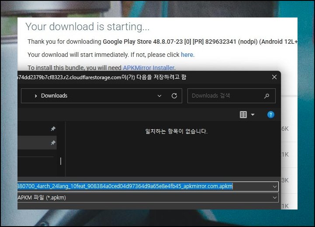Open the APKMirror Installer link
This screenshot has height=227, width=315.
click(149, 68)
